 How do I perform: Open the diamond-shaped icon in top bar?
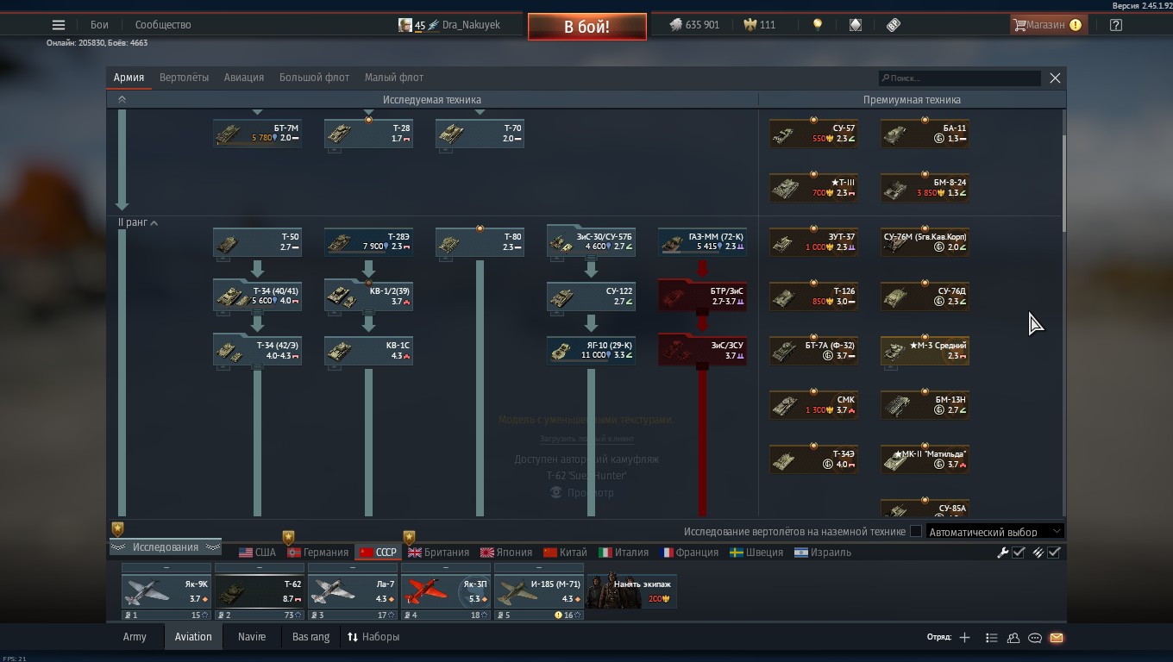point(856,25)
